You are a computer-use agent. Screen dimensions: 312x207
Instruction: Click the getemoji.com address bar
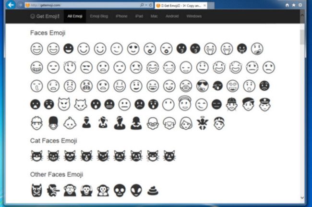[82, 5]
